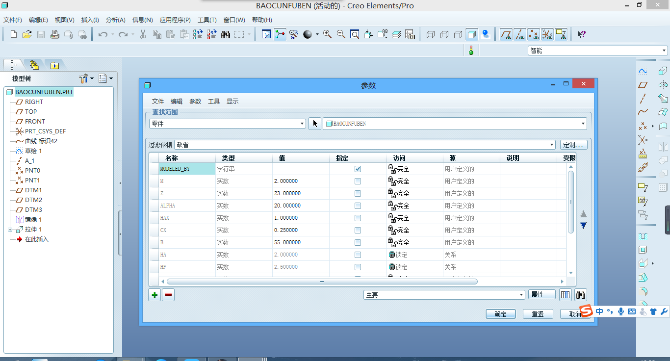Uncheck the MODELED_BY designate checkbox
This screenshot has height=361, width=670.
pyautogui.click(x=358, y=169)
